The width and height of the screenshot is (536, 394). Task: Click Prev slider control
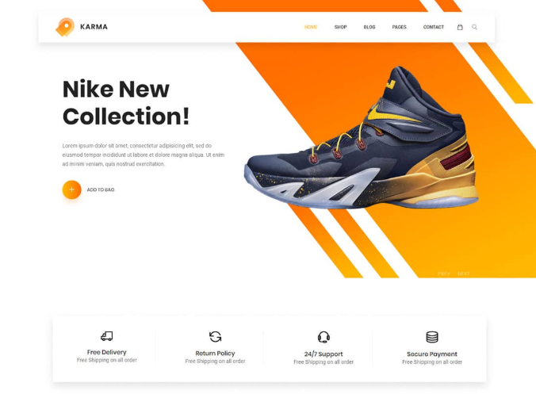pyautogui.click(x=444, y=274)
